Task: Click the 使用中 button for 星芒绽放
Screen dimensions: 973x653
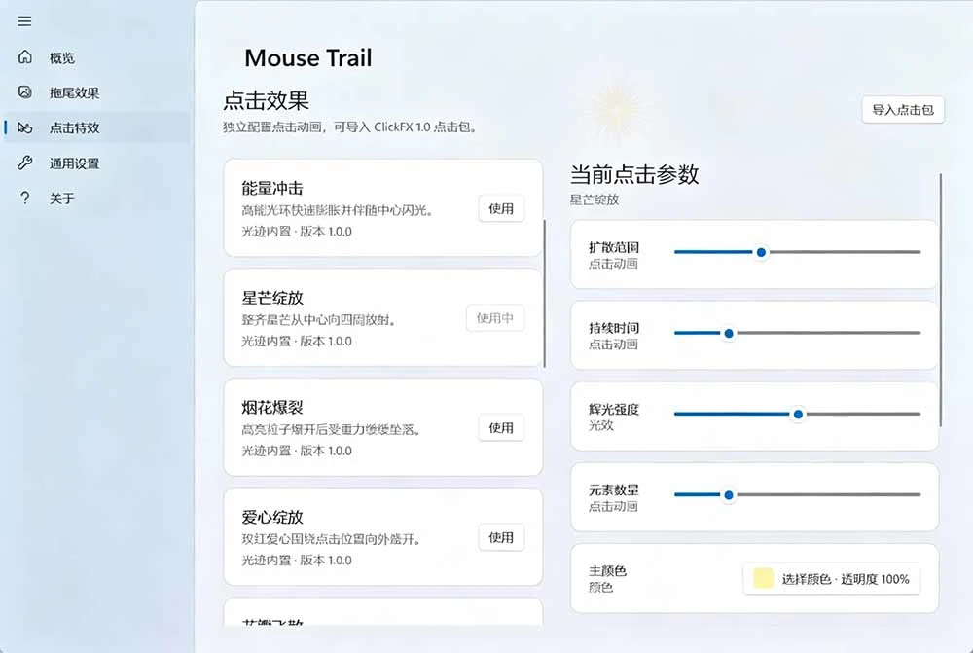Action: pyautogui.click(x=494, y=318)
